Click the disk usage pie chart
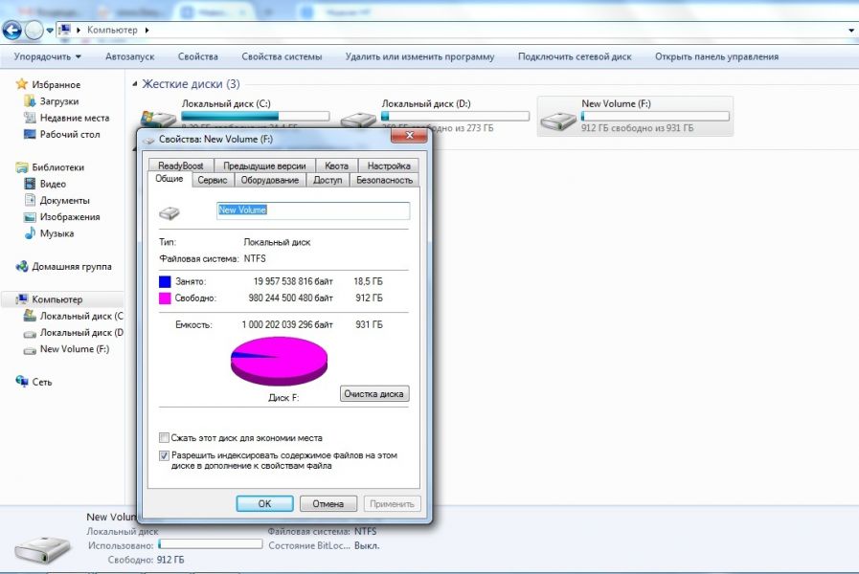The image size is (859, 574). click(279, 362)
